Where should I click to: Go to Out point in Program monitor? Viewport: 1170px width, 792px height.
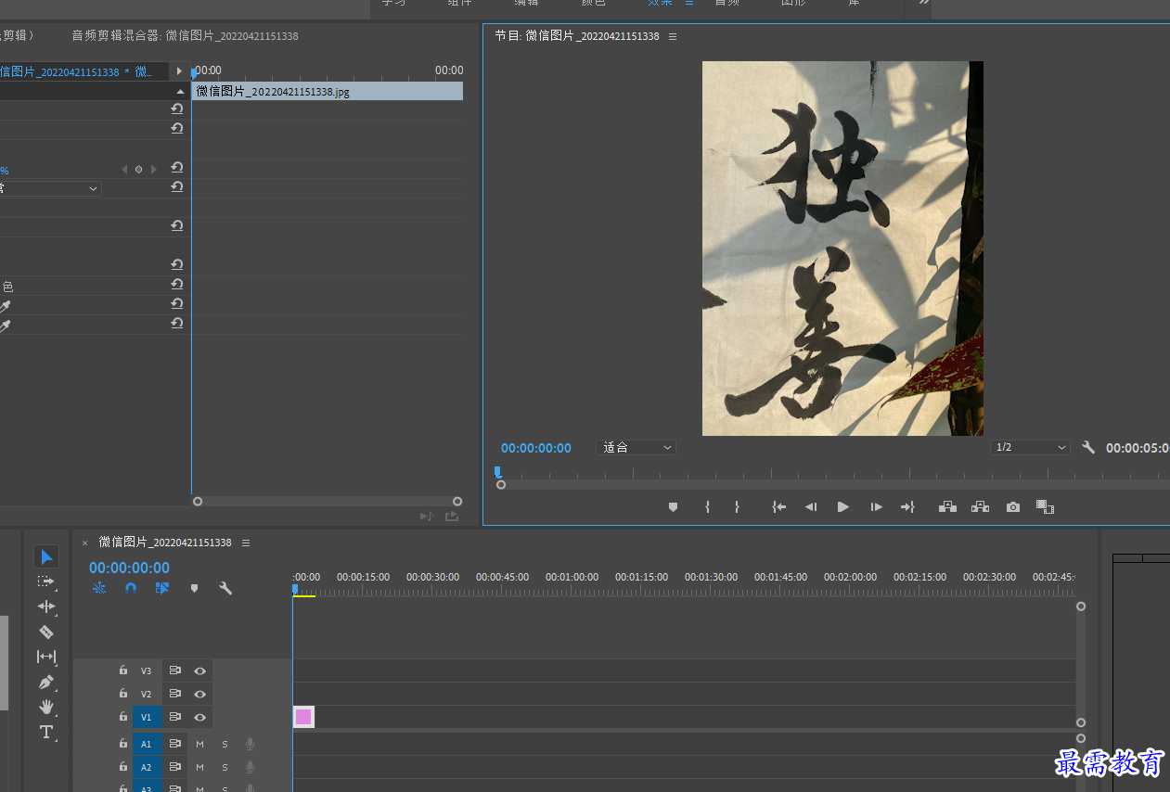(x=907, y=507)
